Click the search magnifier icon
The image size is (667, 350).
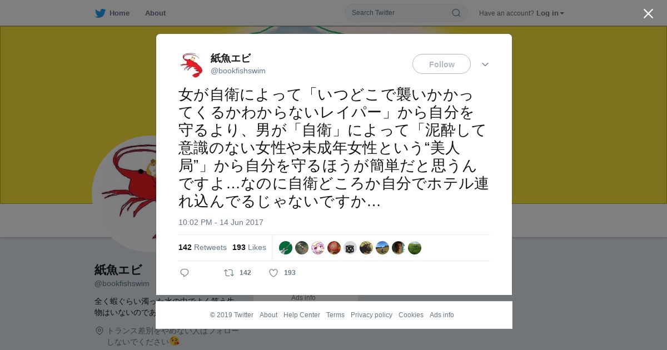tap(456, 13)
